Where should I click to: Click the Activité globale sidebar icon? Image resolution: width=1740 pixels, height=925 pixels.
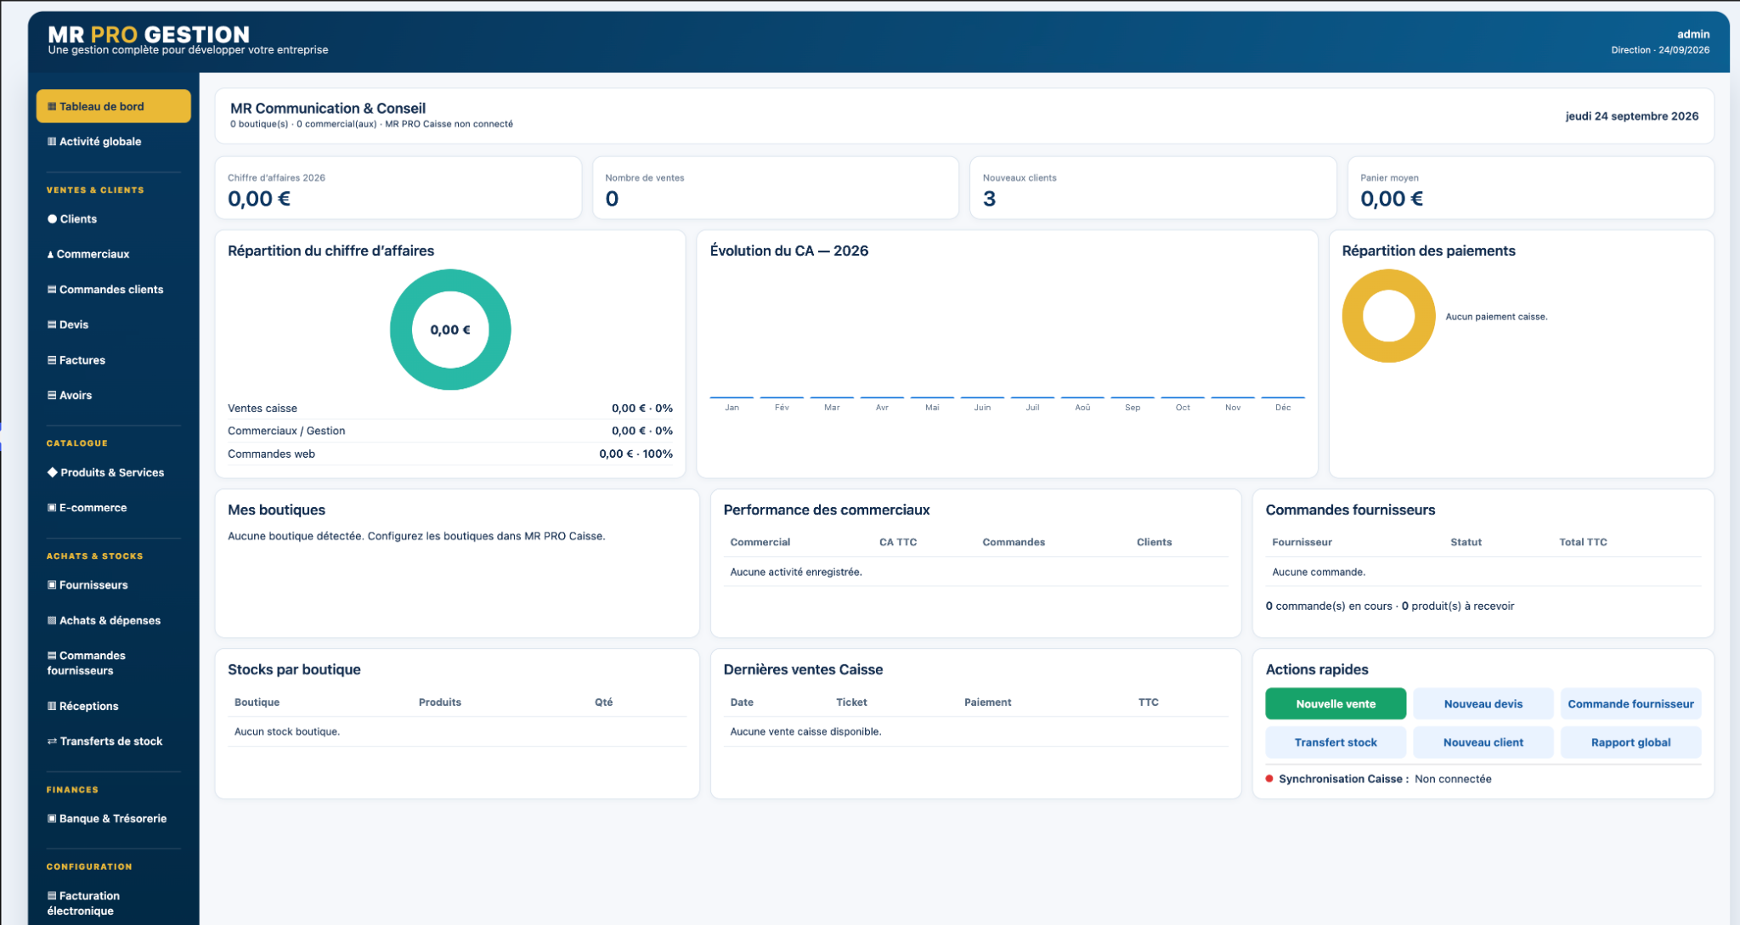52,142
